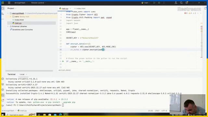Open Search Everywhere magnifier icon
Viewport: 208px width, 117px height.
click(x=181, y=3)
